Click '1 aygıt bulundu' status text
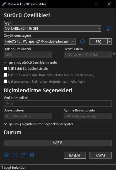Viewport: 116px width, 170px height. 13,167
